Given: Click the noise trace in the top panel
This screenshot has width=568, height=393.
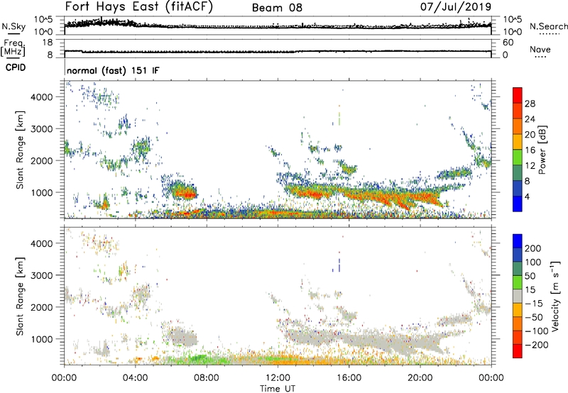Looking at the screenshot, I should coord(278,26).
